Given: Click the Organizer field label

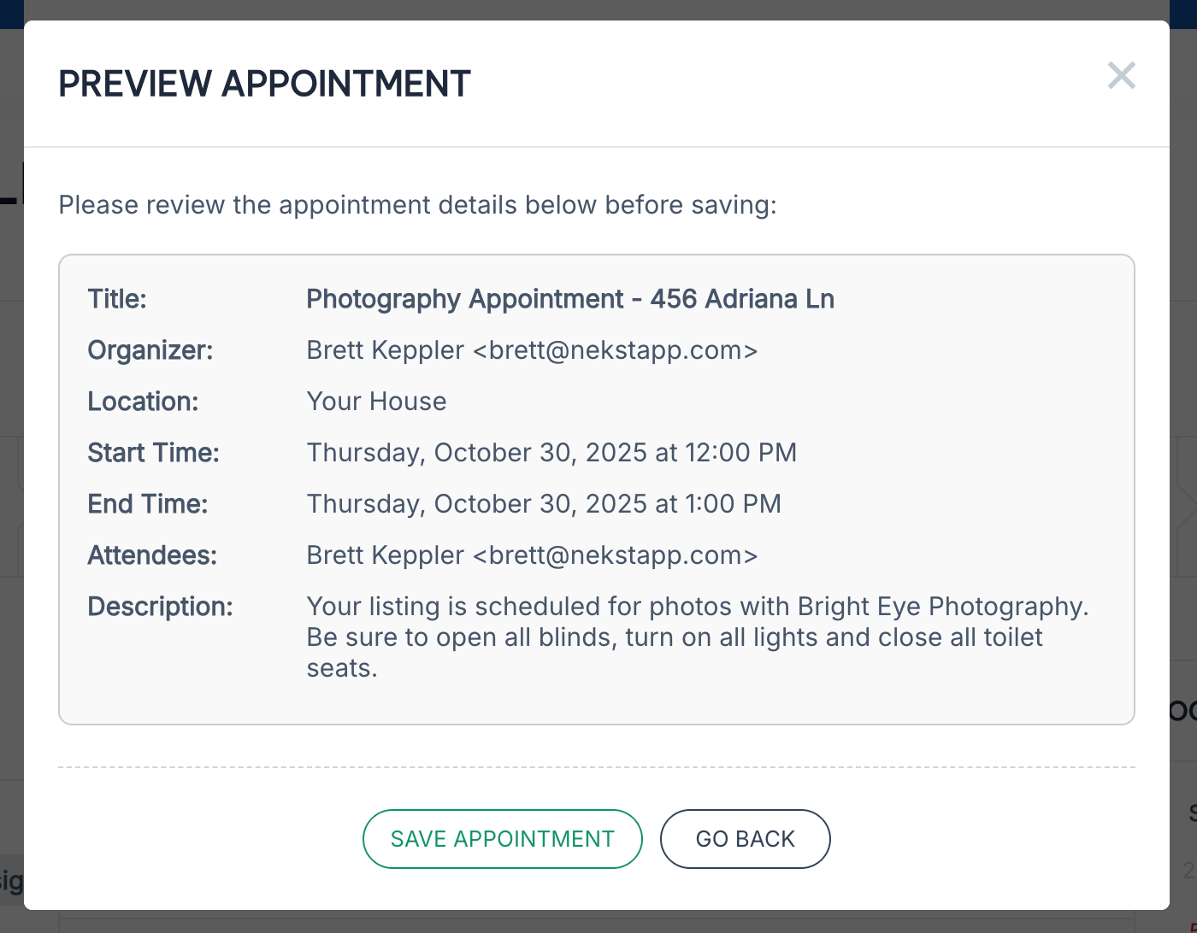Looking at the screenshot, I should pyautogui.click(x=150, y=350).
